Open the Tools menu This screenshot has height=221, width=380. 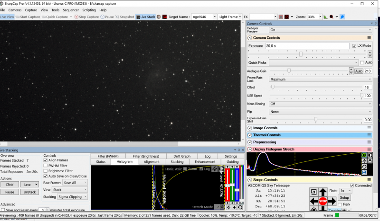(x=55, y=10)
